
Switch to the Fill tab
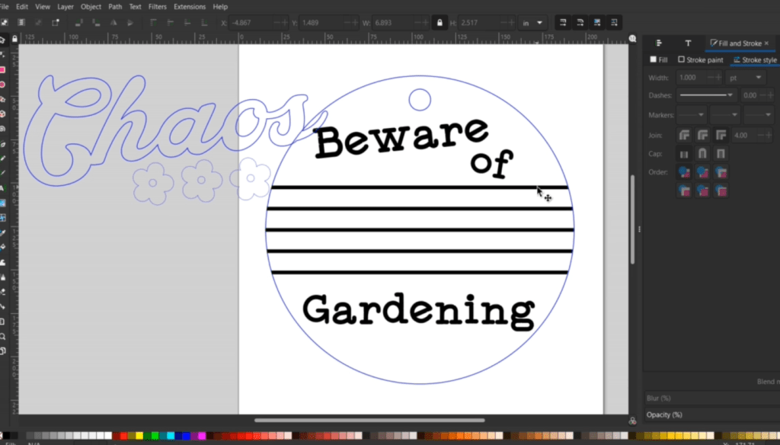pos(659,59)
